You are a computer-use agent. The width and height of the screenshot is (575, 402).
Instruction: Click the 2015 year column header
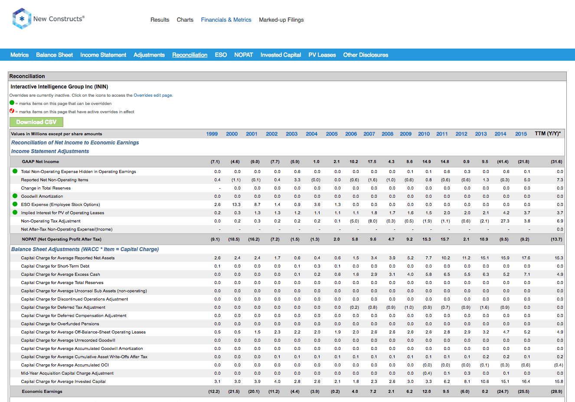tap(521, 134)
